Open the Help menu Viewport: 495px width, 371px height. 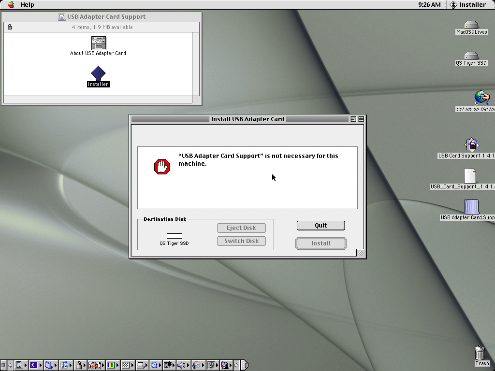[28, 4]
